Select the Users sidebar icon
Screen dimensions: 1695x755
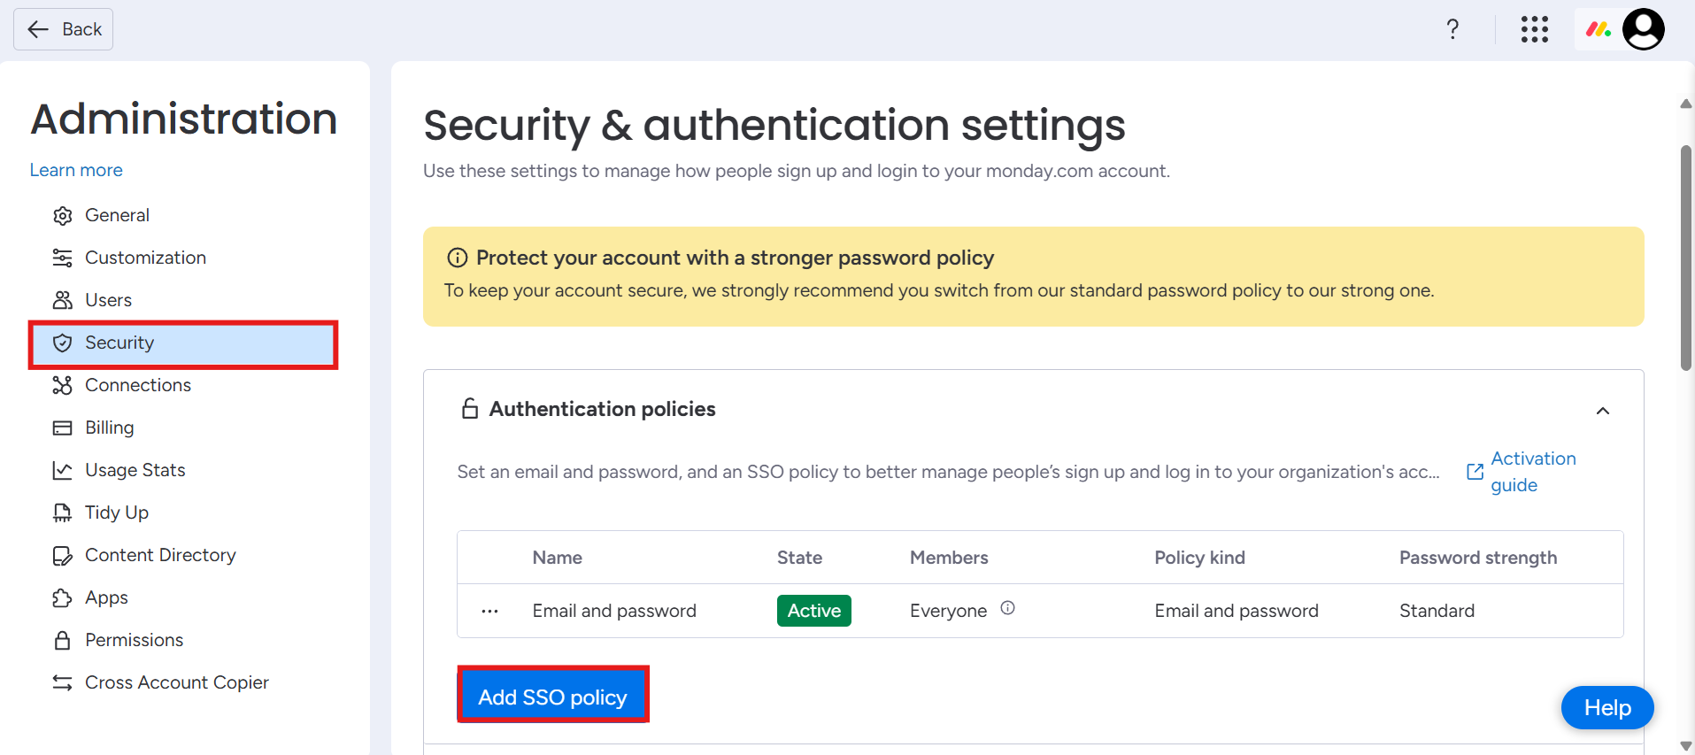click(62, 300)
